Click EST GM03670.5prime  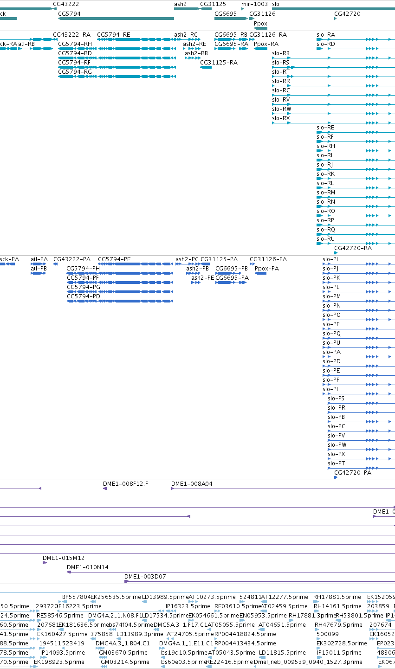(123, 653)
